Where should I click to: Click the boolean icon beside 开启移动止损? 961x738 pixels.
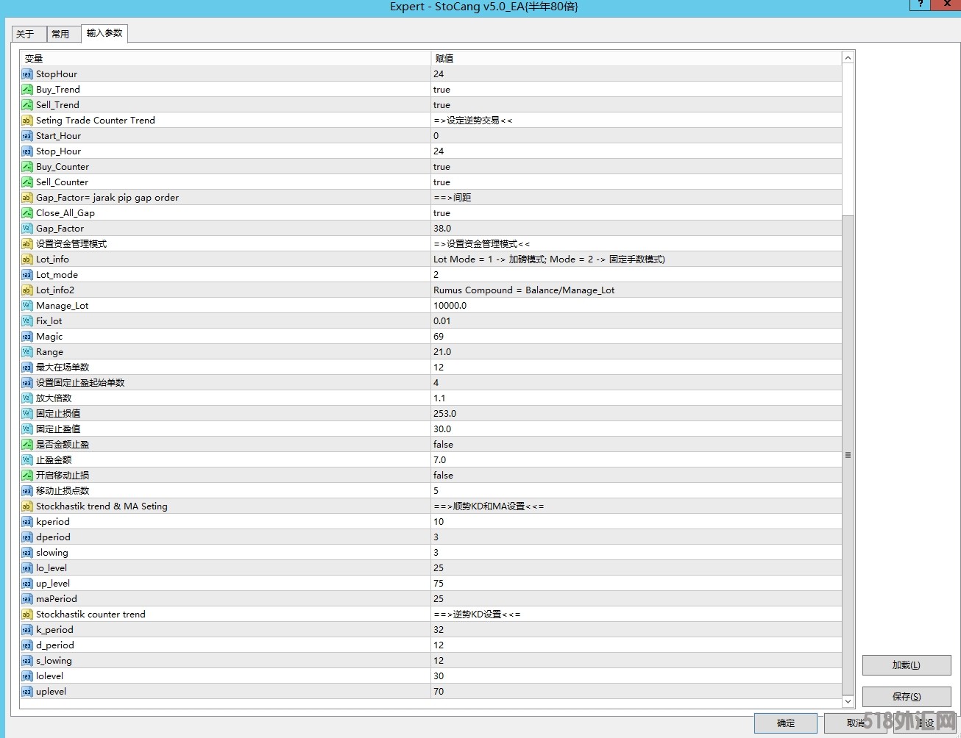pyautogui.click(x=27, y=476)
